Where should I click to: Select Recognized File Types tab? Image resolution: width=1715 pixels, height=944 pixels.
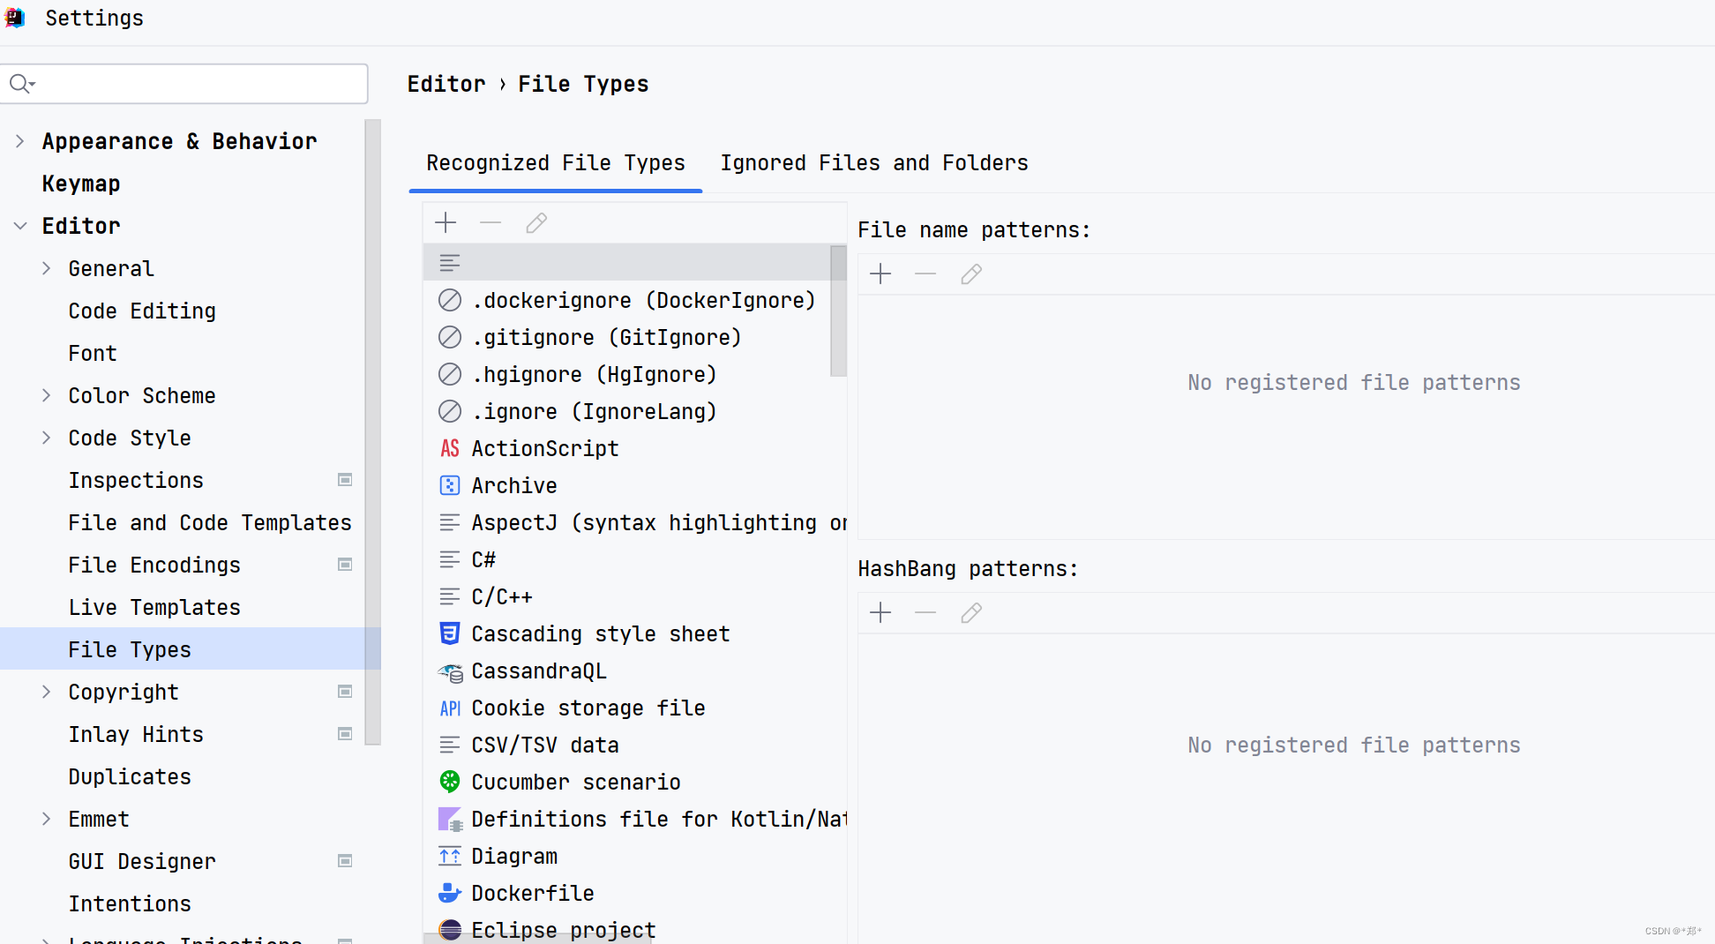point(555,163)
